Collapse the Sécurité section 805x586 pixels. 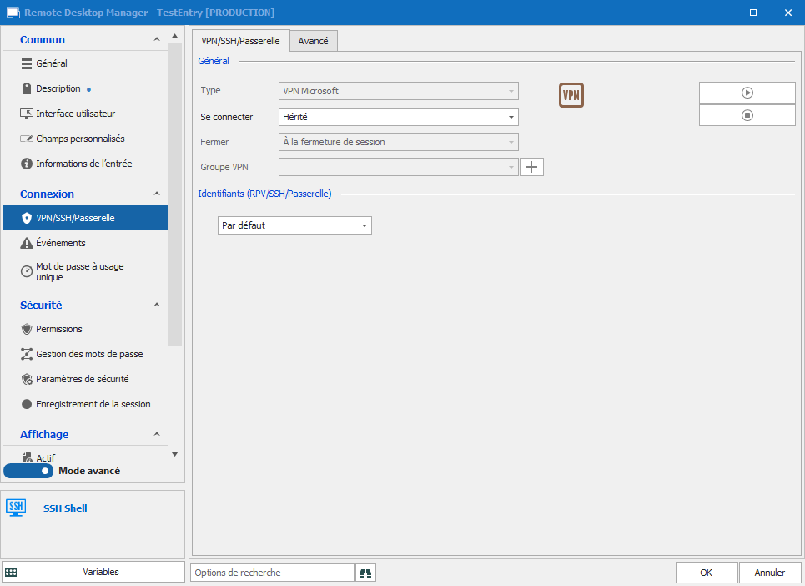(x=157, y=306)
